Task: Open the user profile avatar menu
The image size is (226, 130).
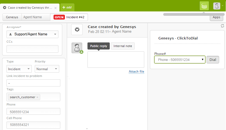Action: pyautogui.click(x=217, y=6)
